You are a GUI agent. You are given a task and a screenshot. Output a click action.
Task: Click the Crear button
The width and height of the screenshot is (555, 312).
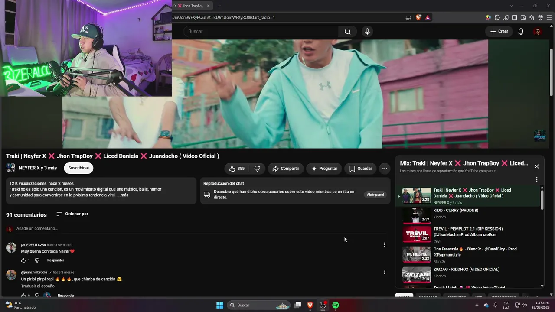pyautogui.click(x=499, y=31)
